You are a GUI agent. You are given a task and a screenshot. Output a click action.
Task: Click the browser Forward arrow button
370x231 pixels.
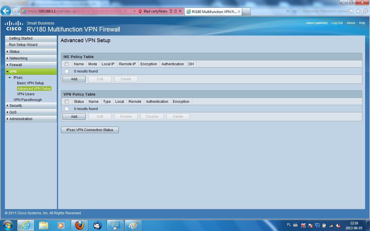pyautogui.click(x=16, y=11)
